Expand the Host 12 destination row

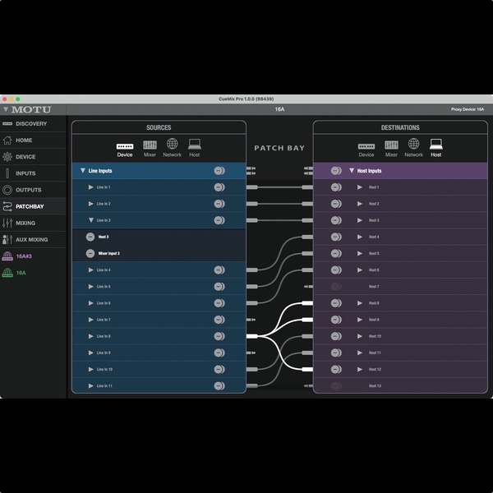tap(360, 370)
